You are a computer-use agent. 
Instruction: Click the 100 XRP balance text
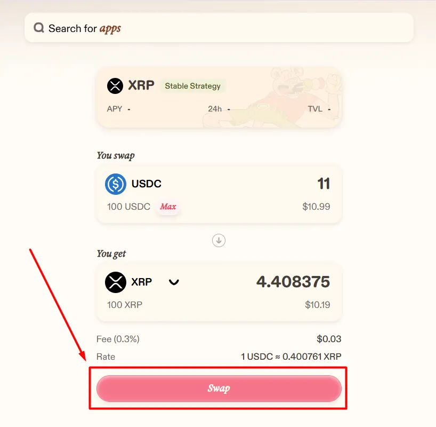pos(125,305)
